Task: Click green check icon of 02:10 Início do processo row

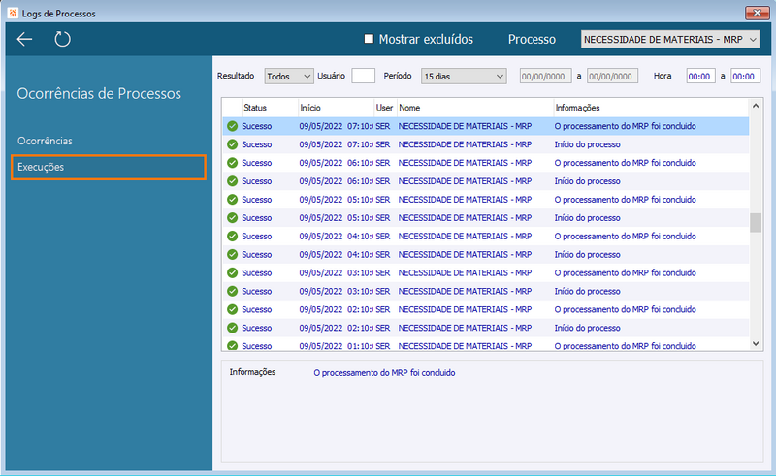Action: [x=232, y=328]
